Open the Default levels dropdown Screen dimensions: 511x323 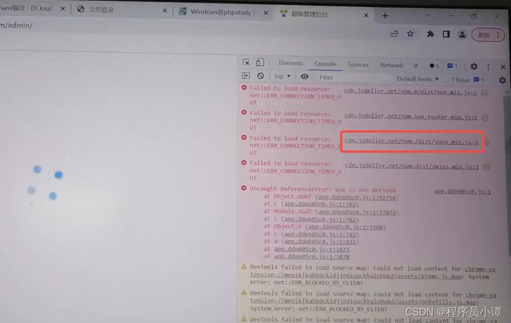point(417,79)
